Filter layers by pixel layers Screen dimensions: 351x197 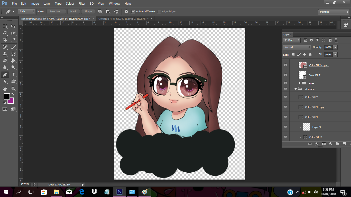(305, 40)
